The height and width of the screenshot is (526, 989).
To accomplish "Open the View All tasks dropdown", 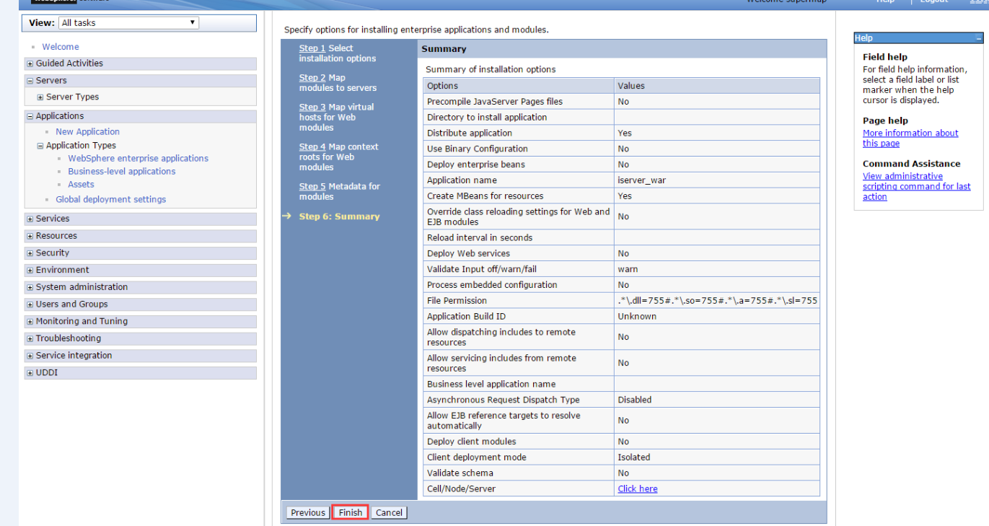I will pyautogui.click(x=128, y=22).
